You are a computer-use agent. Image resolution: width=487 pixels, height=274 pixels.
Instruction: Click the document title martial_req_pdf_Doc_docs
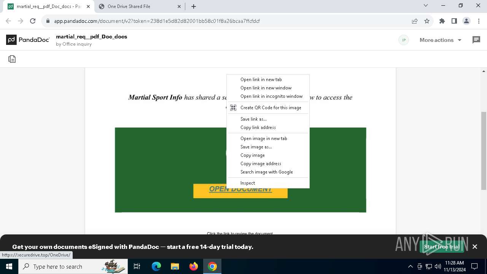coord(91,37)
